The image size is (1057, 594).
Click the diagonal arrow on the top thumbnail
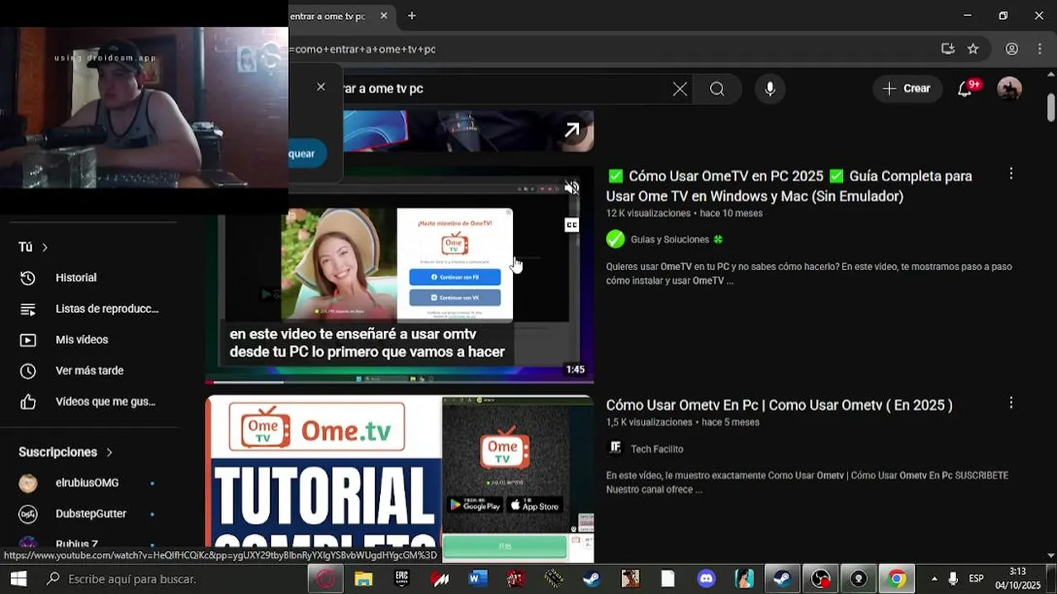pos(571,130)
